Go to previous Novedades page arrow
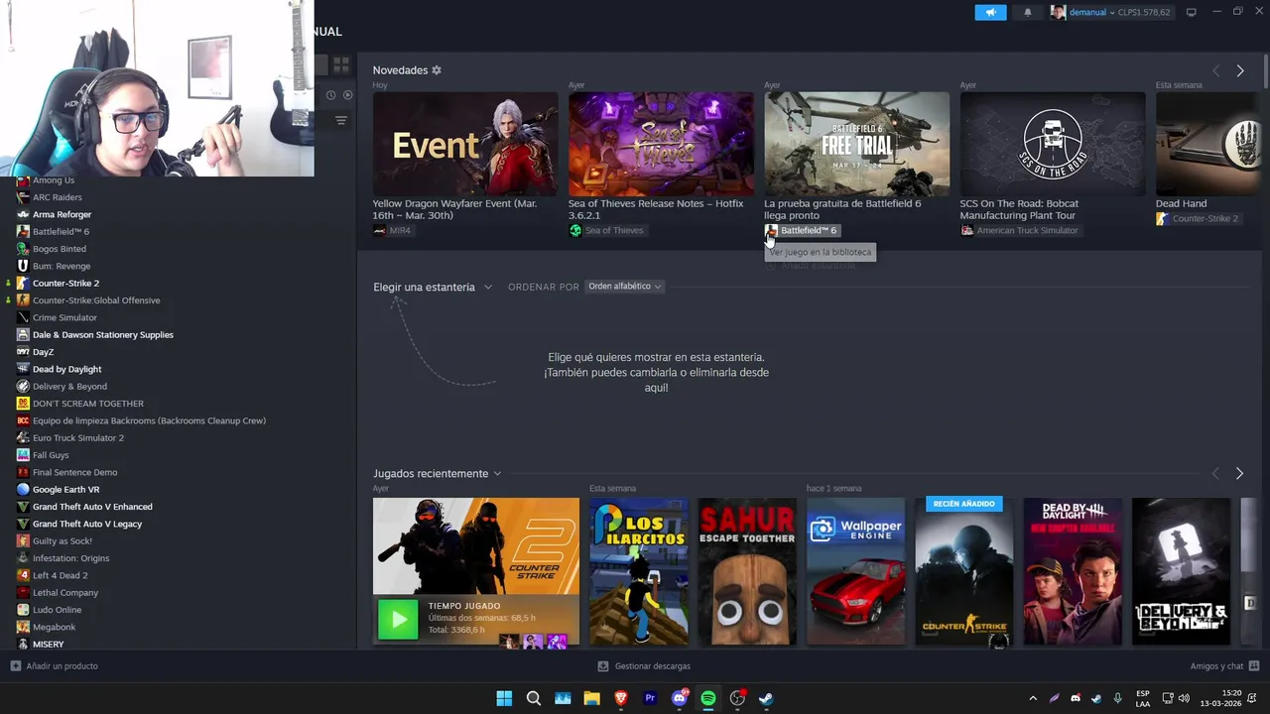This screenshot has width=1270, height=714. [1215, 70]
